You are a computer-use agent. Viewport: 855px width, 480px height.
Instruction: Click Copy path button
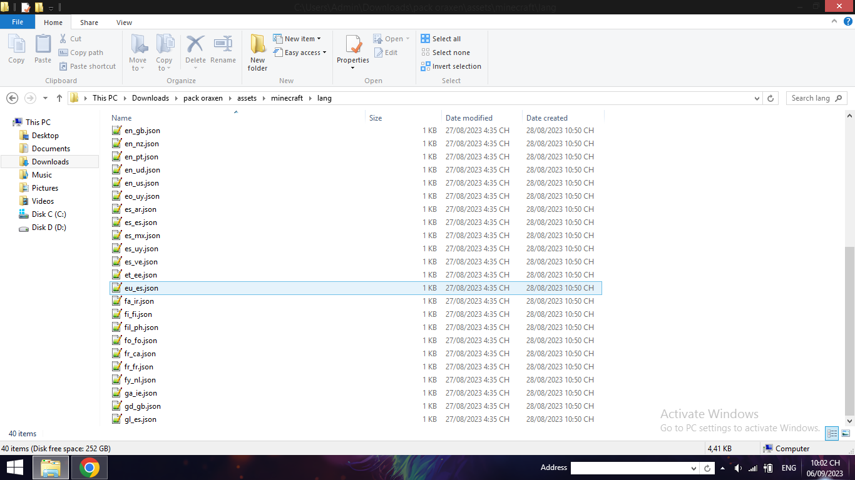(81, 52)
